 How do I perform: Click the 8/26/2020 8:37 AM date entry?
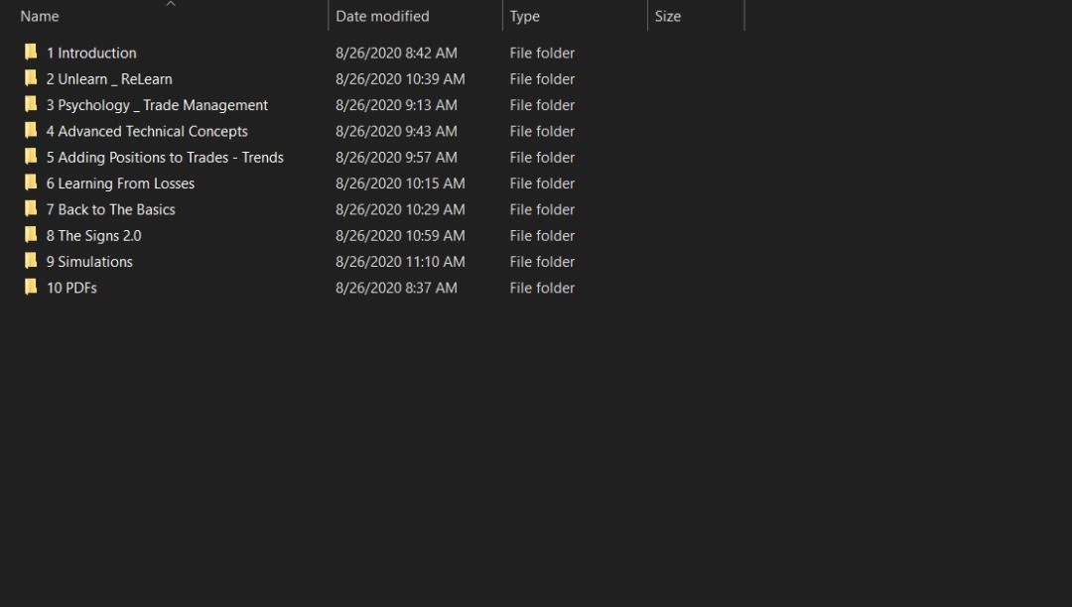396,288
